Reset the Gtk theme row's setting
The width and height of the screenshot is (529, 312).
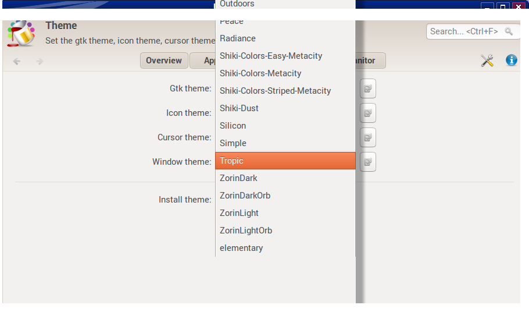[368, 88]
